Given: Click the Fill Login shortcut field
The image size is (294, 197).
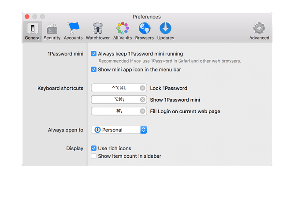Looking at the screenshot, I should 119,111.
